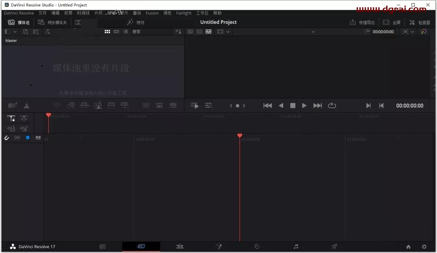
Task: Toggle the Sync Bin 同步媒体夹
Action: point(53,22)
